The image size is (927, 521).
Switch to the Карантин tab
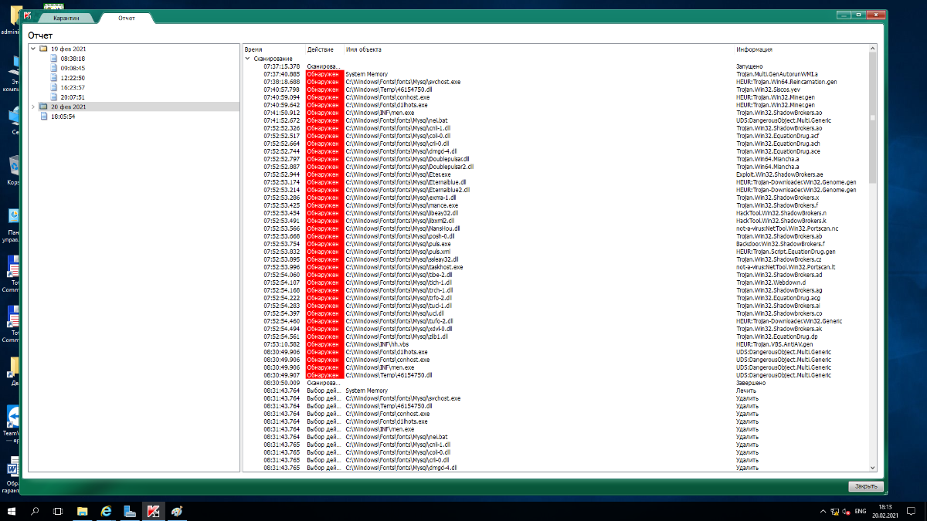point(66,17)
